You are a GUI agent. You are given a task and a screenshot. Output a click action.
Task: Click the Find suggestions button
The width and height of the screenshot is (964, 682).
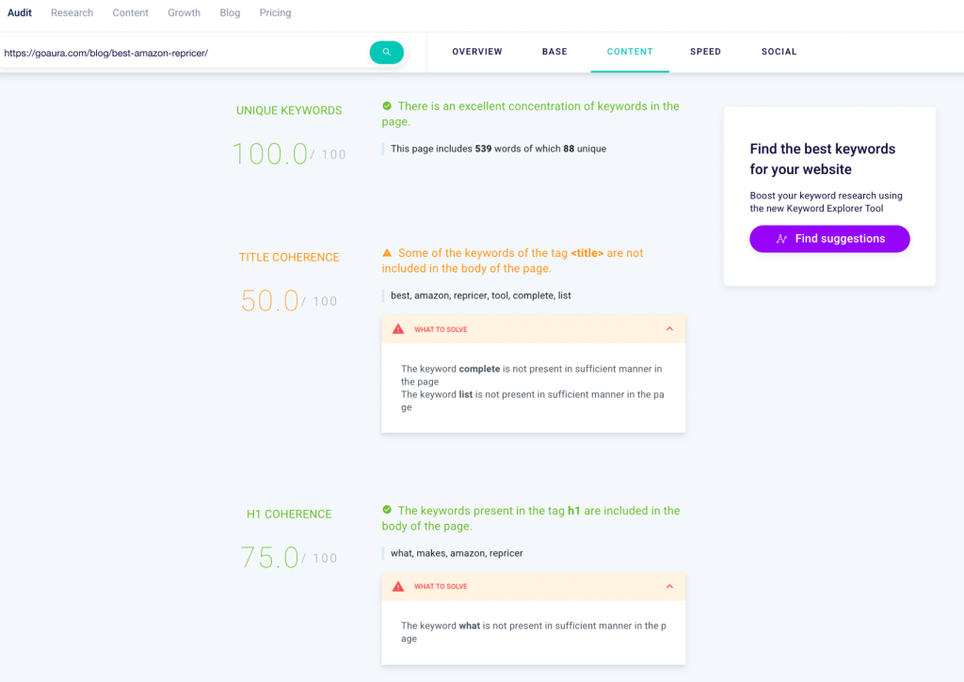pos(829,239)
